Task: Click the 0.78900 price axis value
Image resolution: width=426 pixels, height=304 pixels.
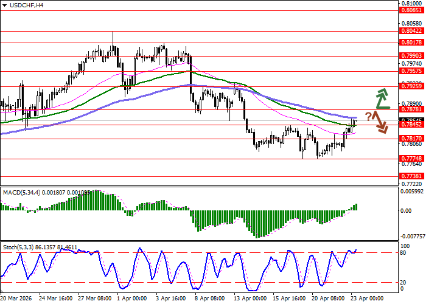Action: click(413, 104)
